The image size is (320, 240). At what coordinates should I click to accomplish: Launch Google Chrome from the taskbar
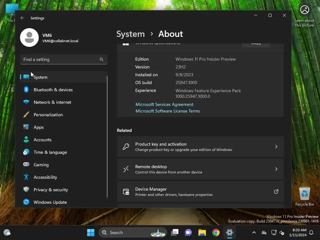point(216,232)
